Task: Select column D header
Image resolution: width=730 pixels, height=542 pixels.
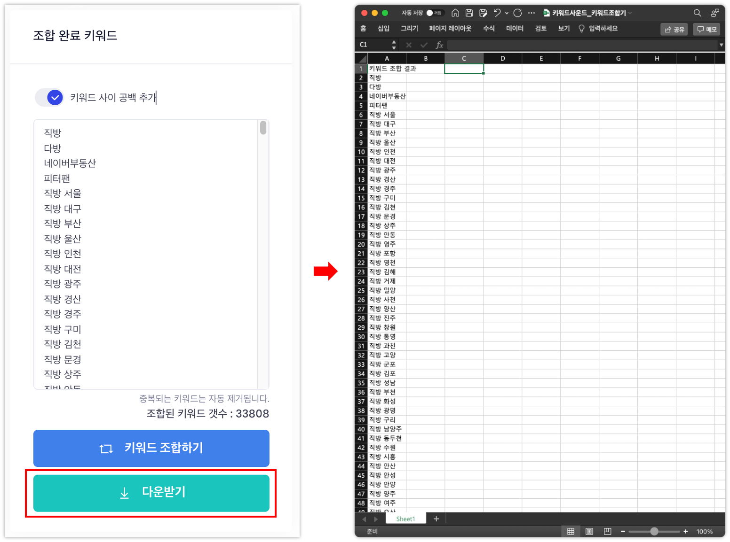Action: (x=503, y=59)
